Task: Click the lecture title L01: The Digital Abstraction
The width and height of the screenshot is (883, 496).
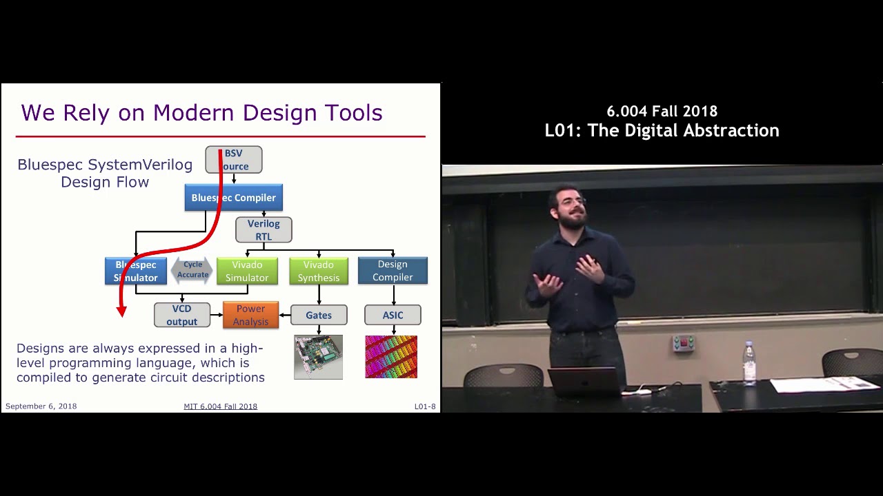Action: [x=662, y=131]
